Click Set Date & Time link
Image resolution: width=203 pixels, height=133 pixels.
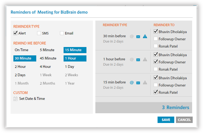point(32,99)
